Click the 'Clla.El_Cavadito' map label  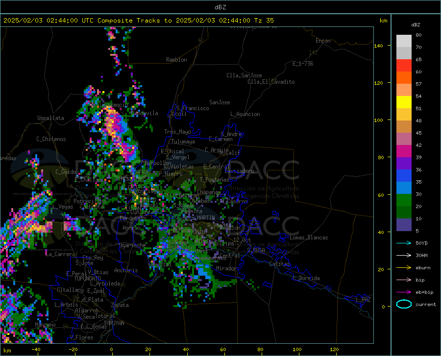tap(271, 82)
